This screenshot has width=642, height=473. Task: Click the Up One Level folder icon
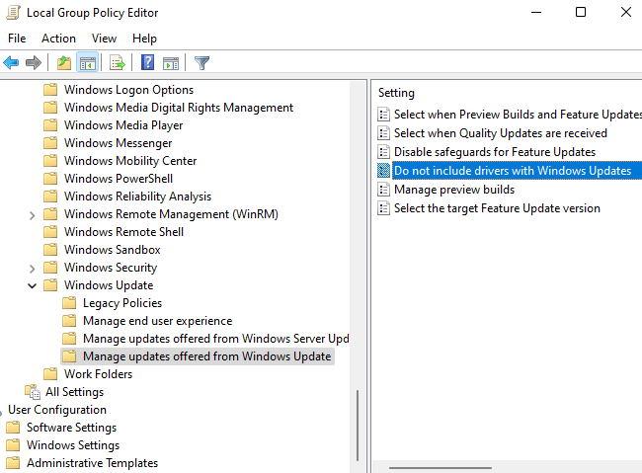64,63
